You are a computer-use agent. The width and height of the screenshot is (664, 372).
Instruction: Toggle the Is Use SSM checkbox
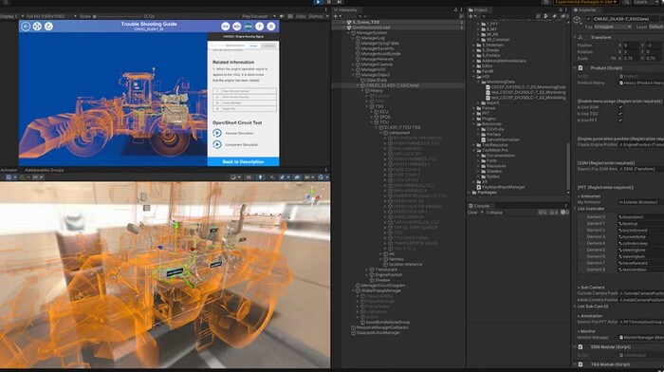[620, 107]
